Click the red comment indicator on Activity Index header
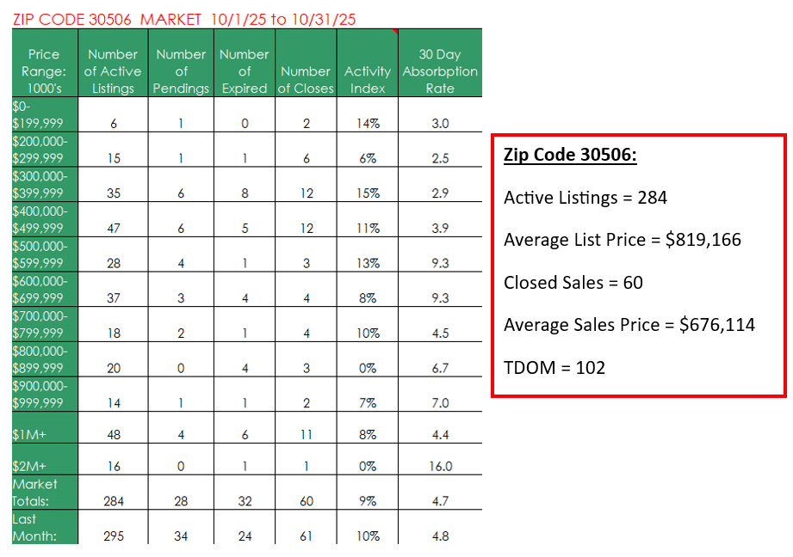Viewport: 793px width, 557px height. point(394,32)
